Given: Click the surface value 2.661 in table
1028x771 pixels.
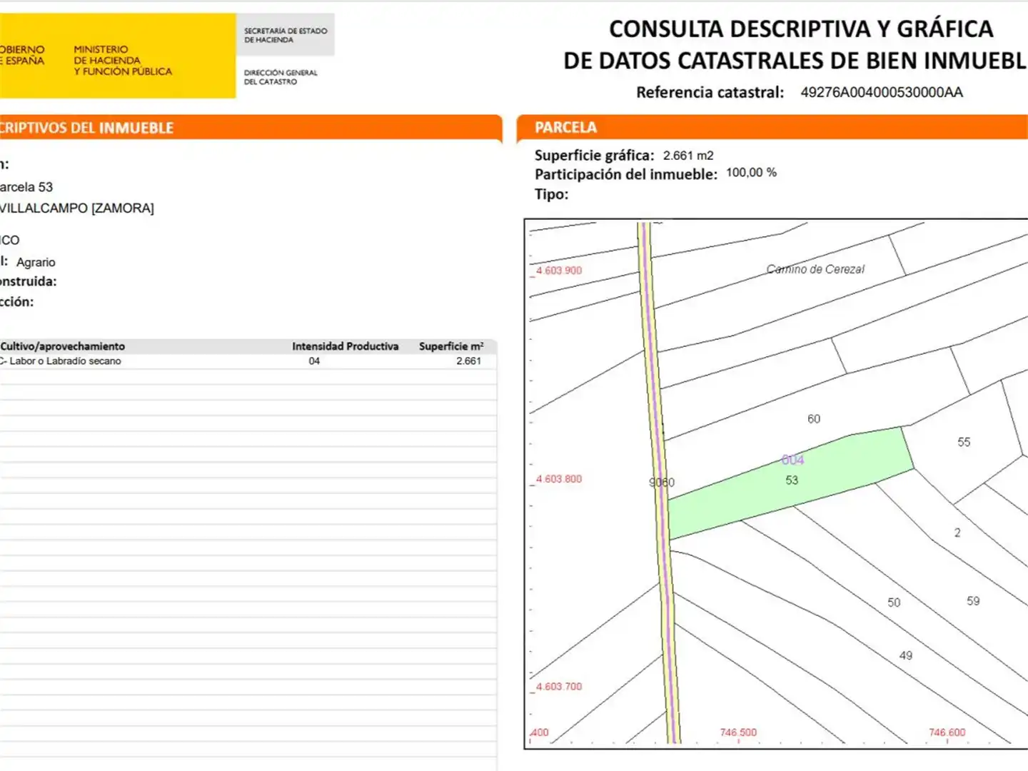Looking at the screenshot, I should click(x=469, y=361).
